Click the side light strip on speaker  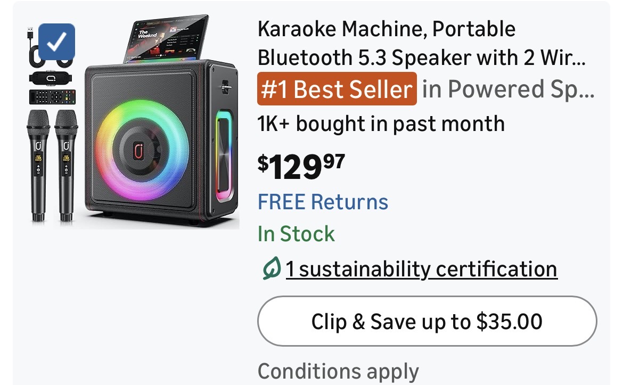coord(223,155)
